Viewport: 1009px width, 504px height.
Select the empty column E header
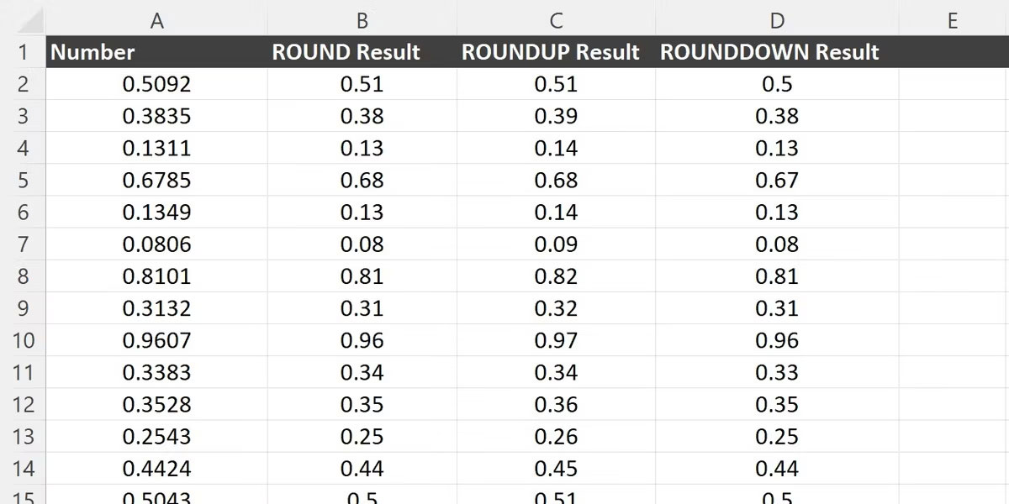click(x=953, y=19)
